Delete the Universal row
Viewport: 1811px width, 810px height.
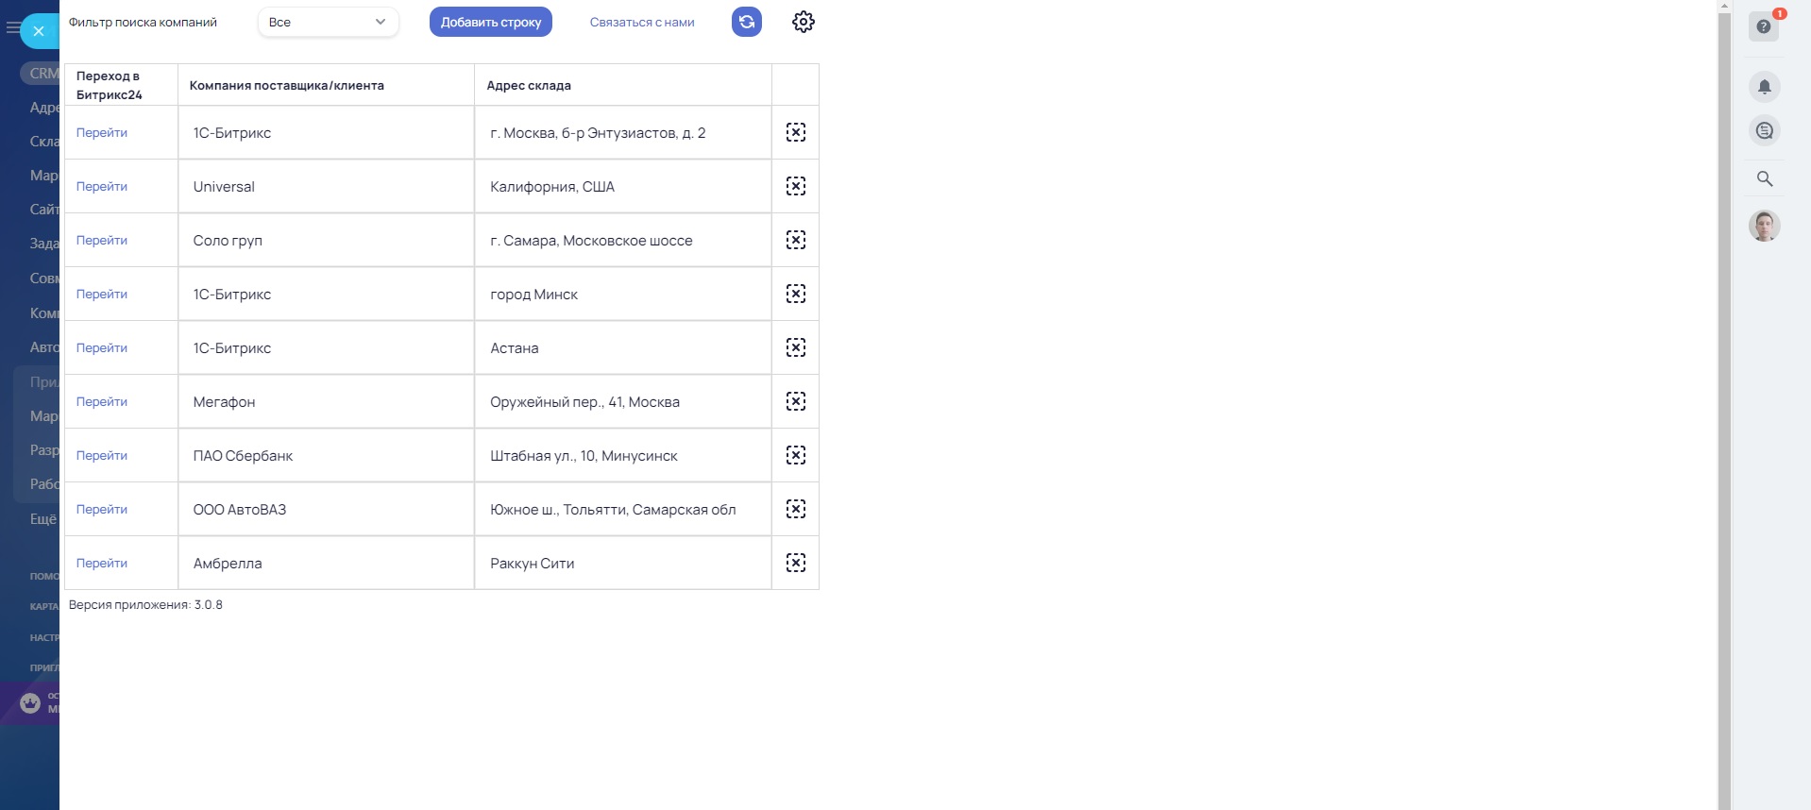(796, 186)
